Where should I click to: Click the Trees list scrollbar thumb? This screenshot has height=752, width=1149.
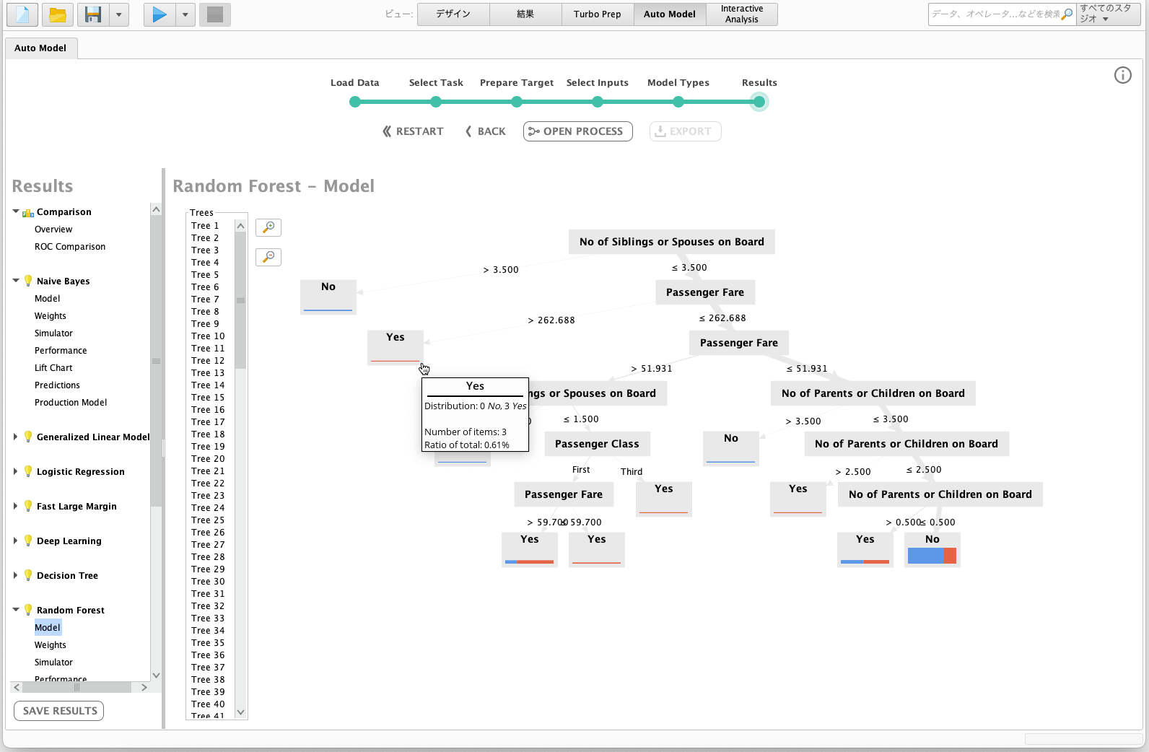tap(241, 300)
